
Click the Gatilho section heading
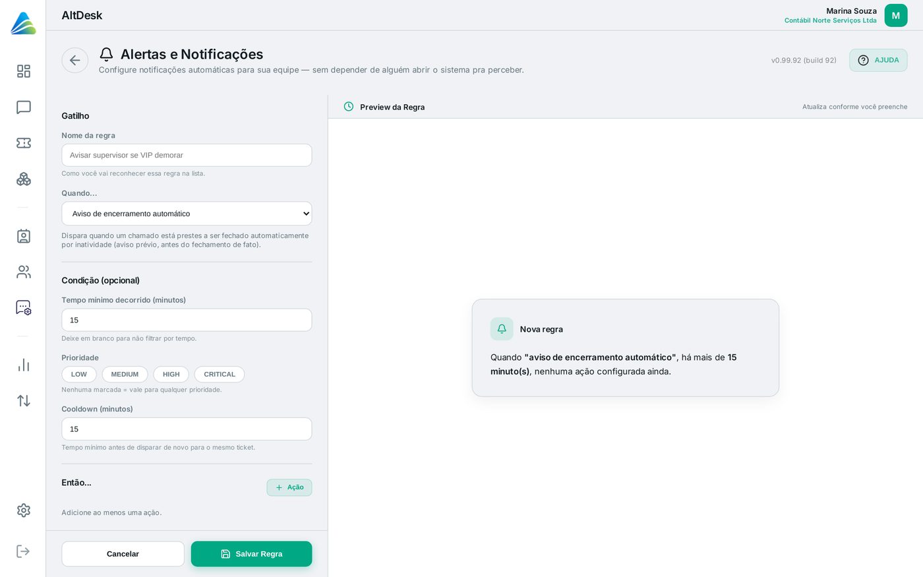pos(75,116)
